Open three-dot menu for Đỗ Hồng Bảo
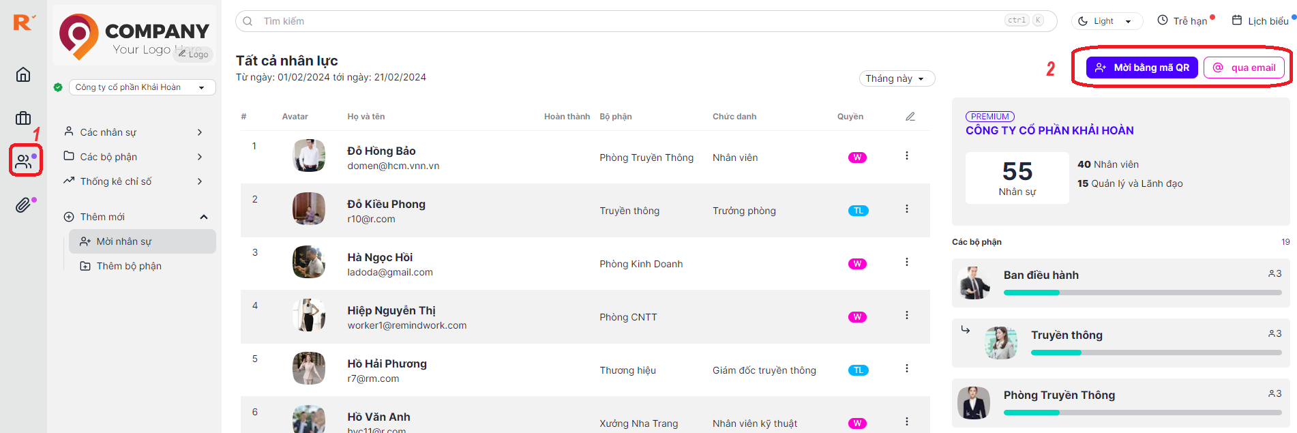 click(x=906, y=156)
